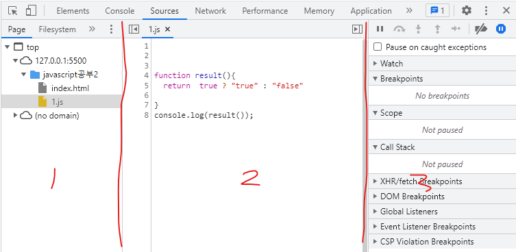
Task: Collapse the javascript공부2 folder
Action: point(23,75)
